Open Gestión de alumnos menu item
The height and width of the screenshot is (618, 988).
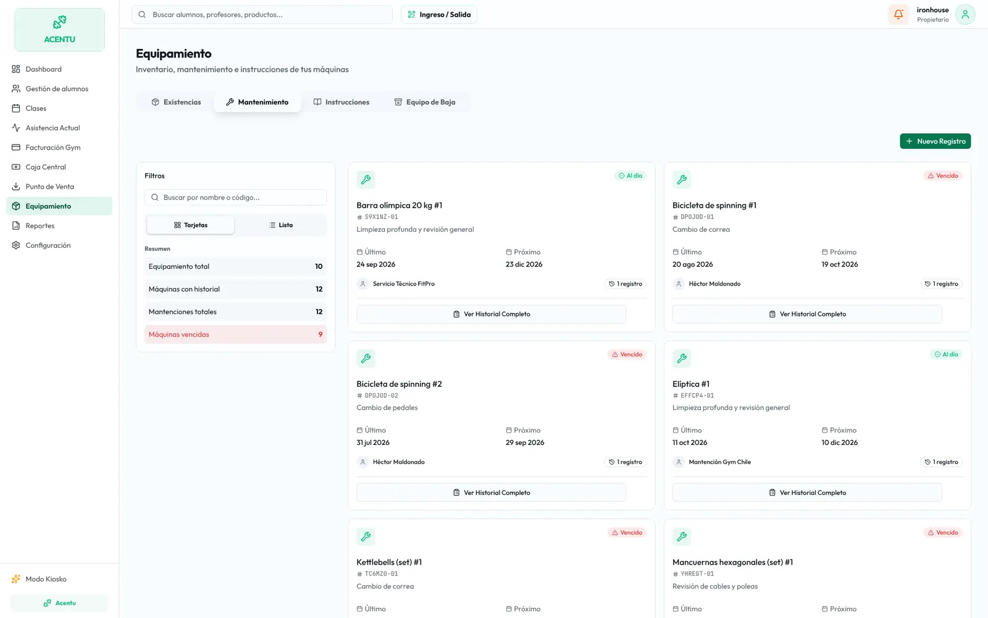click(x=59, y=89)
